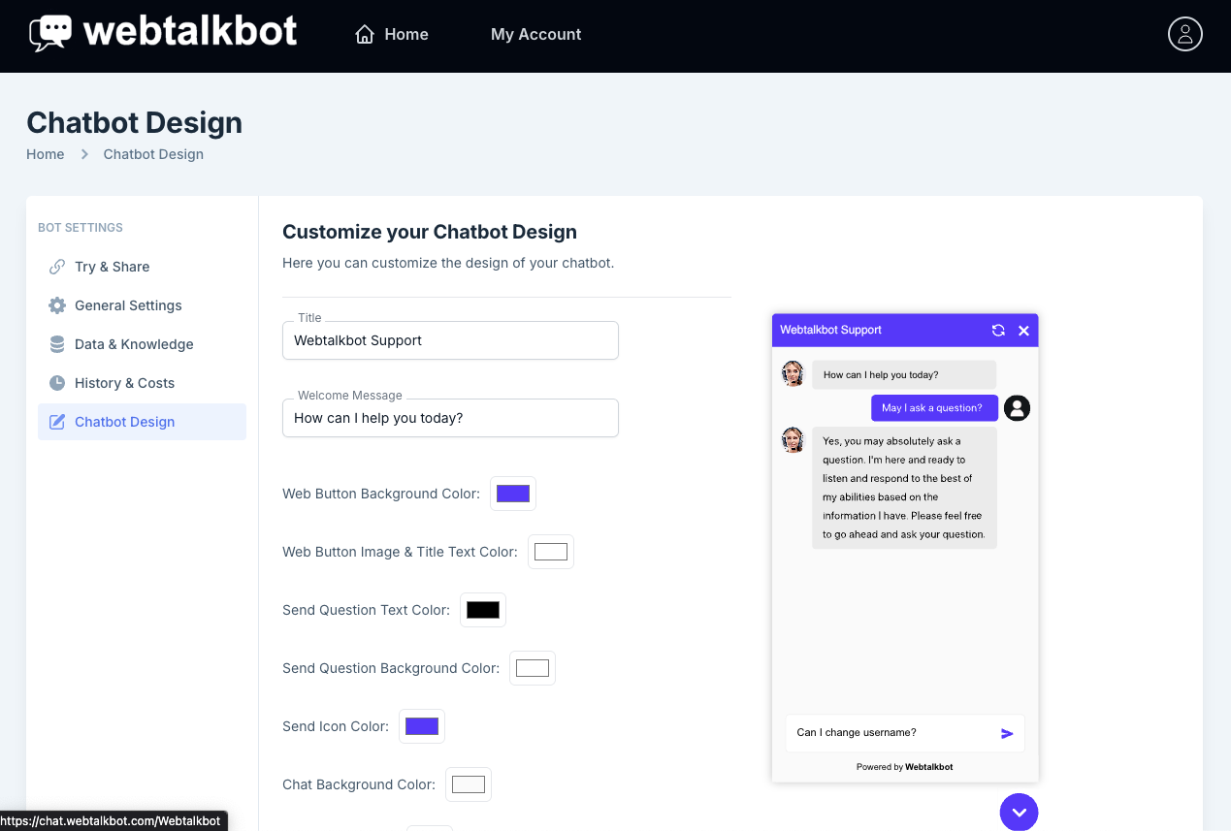Click the Powered by Webtalkbot link
The height and width of the screenshot is (831, 1231).
tap(904, 767)
